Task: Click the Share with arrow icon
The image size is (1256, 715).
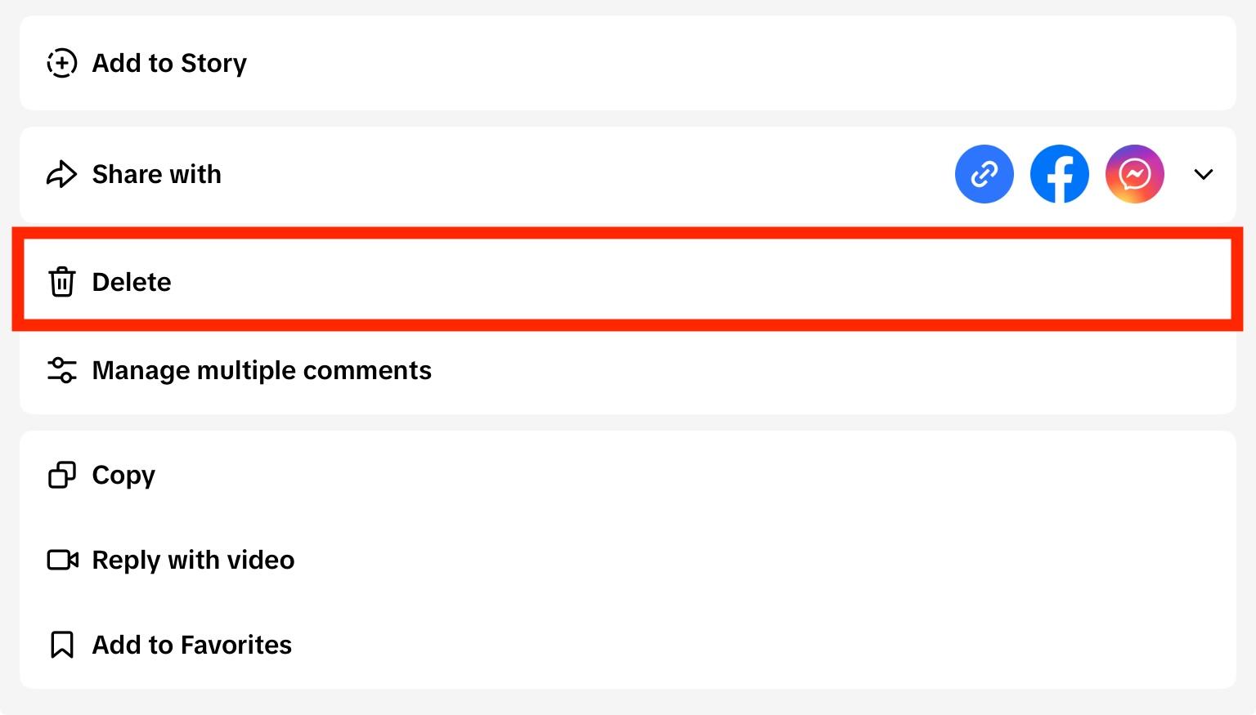Action: tap(62, 174)
